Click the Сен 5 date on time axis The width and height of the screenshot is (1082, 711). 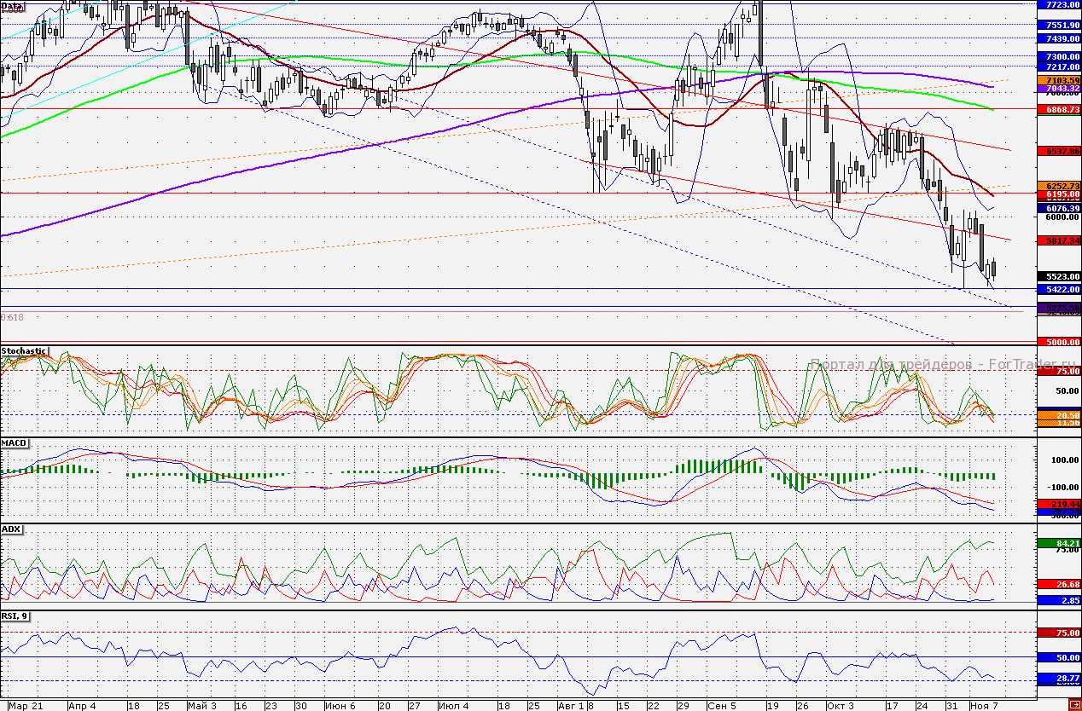[722, 706]
